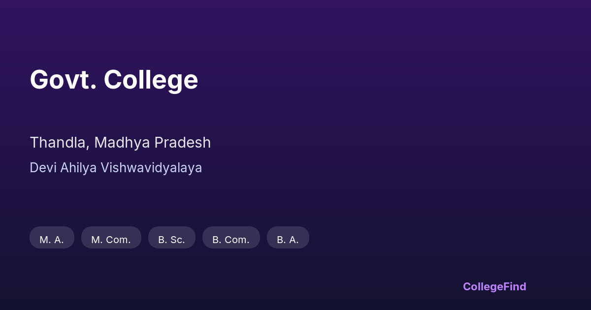Choose the M. Com. course chip
The width and height of the screenshot is (591, 310).
(111, 239)
